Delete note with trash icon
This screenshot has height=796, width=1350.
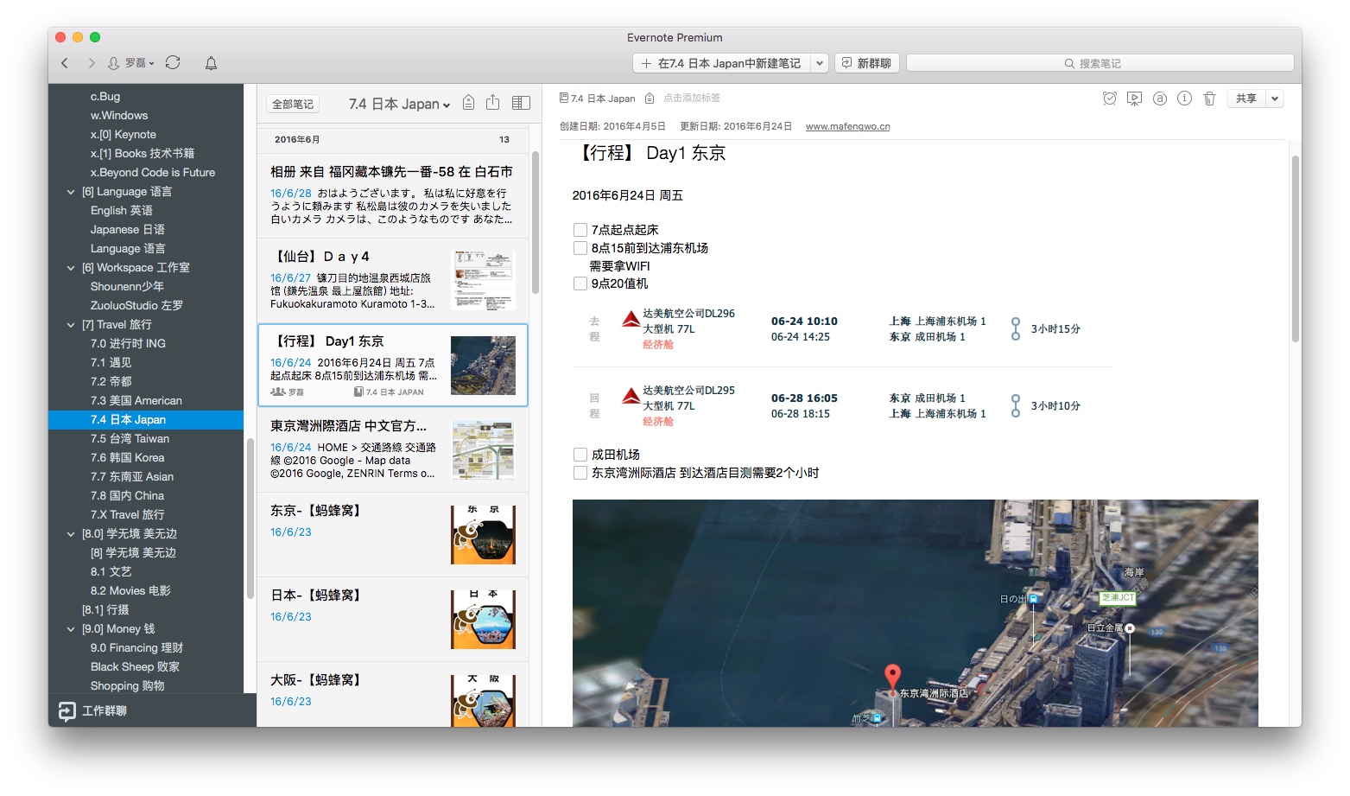pos(1209,99)
